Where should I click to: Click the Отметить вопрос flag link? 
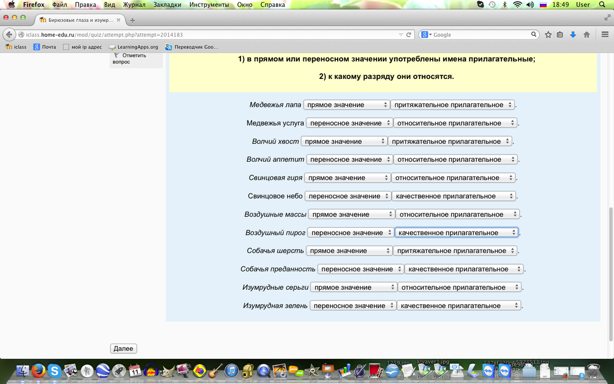tap(129, 58)
